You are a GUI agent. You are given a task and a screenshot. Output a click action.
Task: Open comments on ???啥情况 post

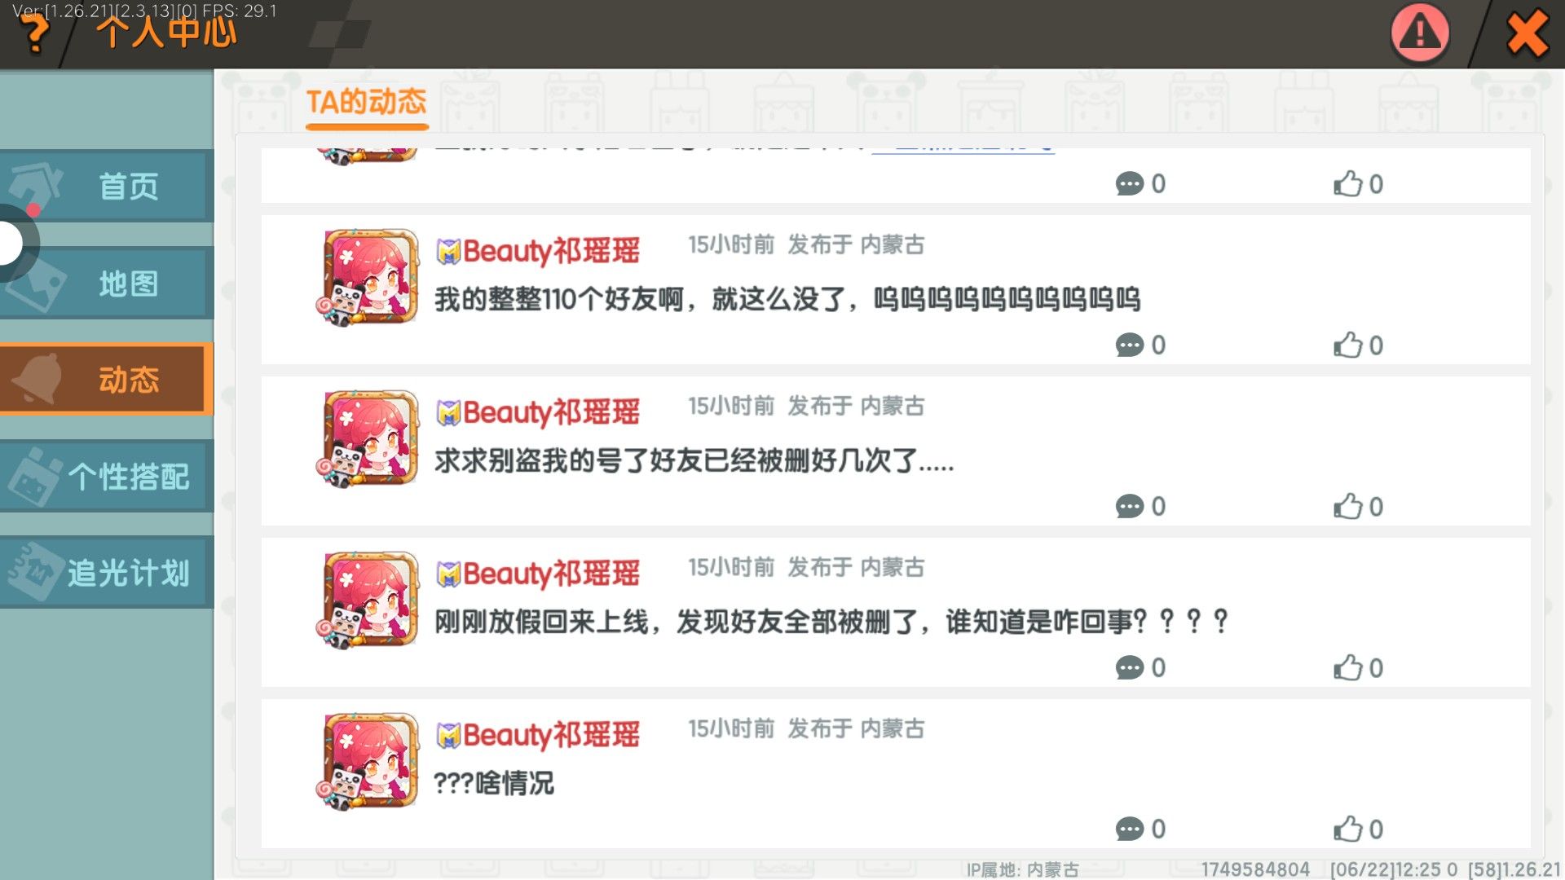tap(1140, 829)
